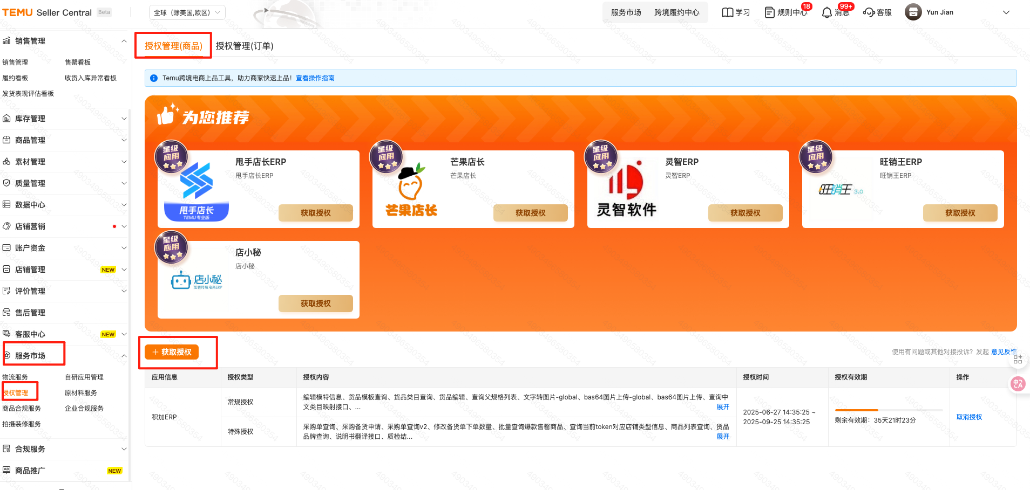The height and width of the screenshot is (490, 1030).
Task: Click the orange + 获取授权 button
Action: (172, 352)
